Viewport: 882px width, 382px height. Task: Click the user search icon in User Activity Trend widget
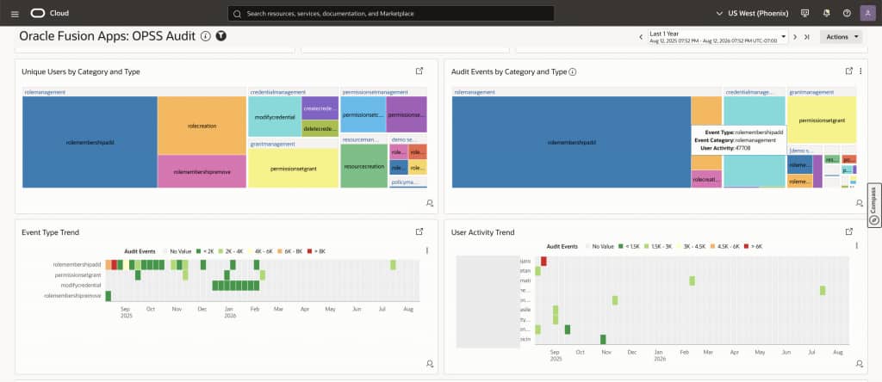(860, 364)
